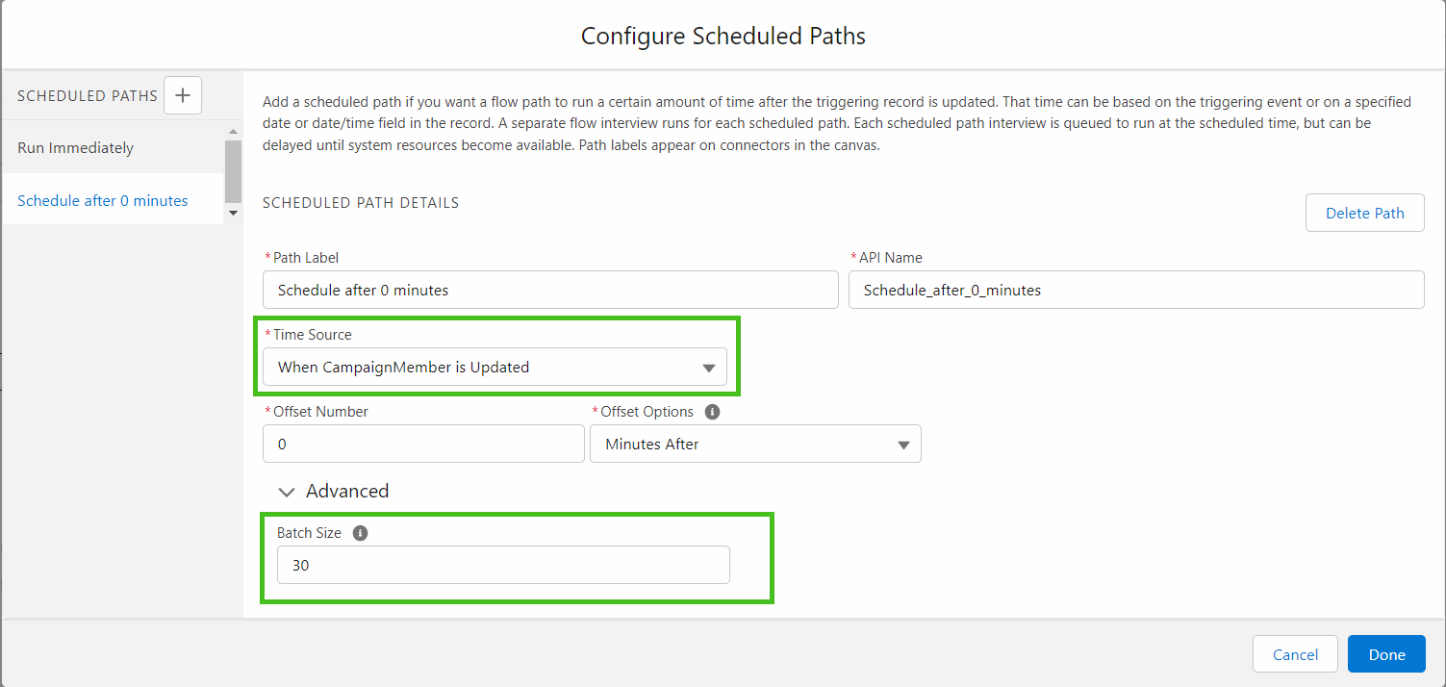The width and height of the screenshot is (1446, 687).
Task: Click the API Name input field
Action: [x=1135, y=290]
